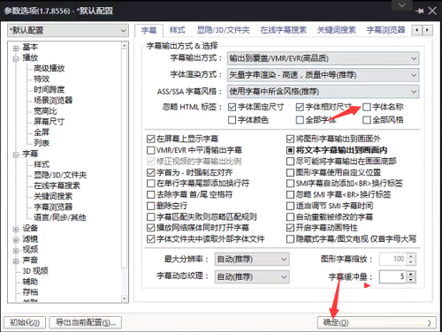Select 场景浏览器 in the tree
This screenshot has height=332, width=442.
[53, 100]
